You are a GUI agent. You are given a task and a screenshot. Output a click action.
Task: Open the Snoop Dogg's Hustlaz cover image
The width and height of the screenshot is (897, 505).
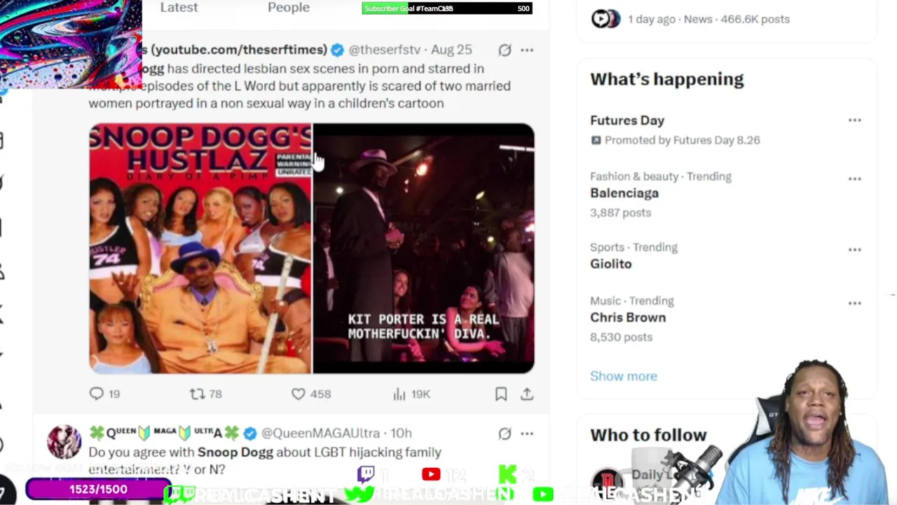200,248
